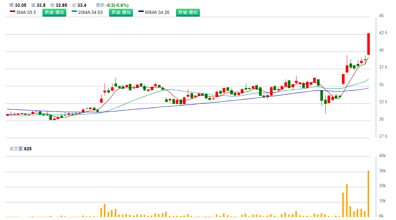Click the 40k label on volume axis

pyautogui.click(x=382, y=156)
